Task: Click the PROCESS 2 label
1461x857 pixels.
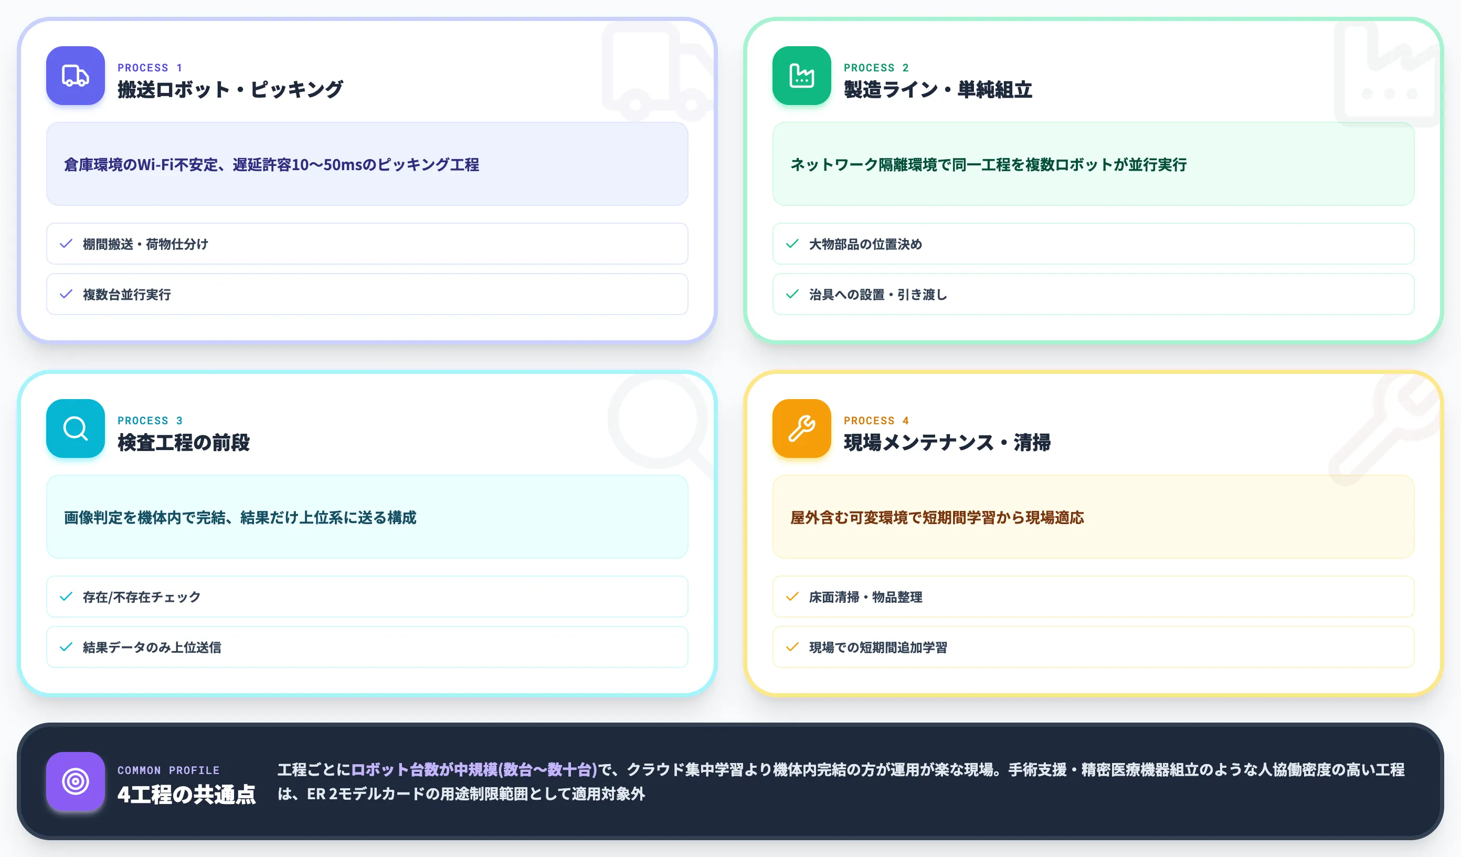Action: coord(876,68)
